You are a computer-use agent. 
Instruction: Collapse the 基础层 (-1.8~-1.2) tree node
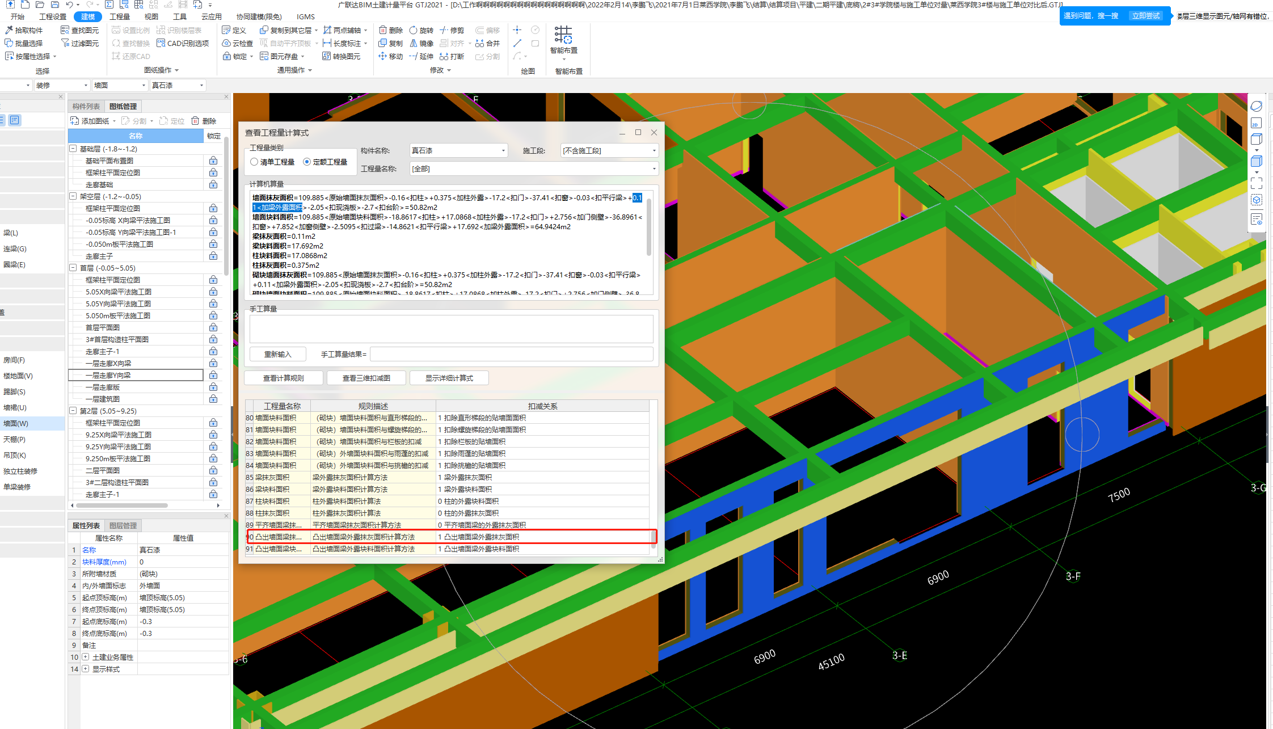tap(73, 149)
